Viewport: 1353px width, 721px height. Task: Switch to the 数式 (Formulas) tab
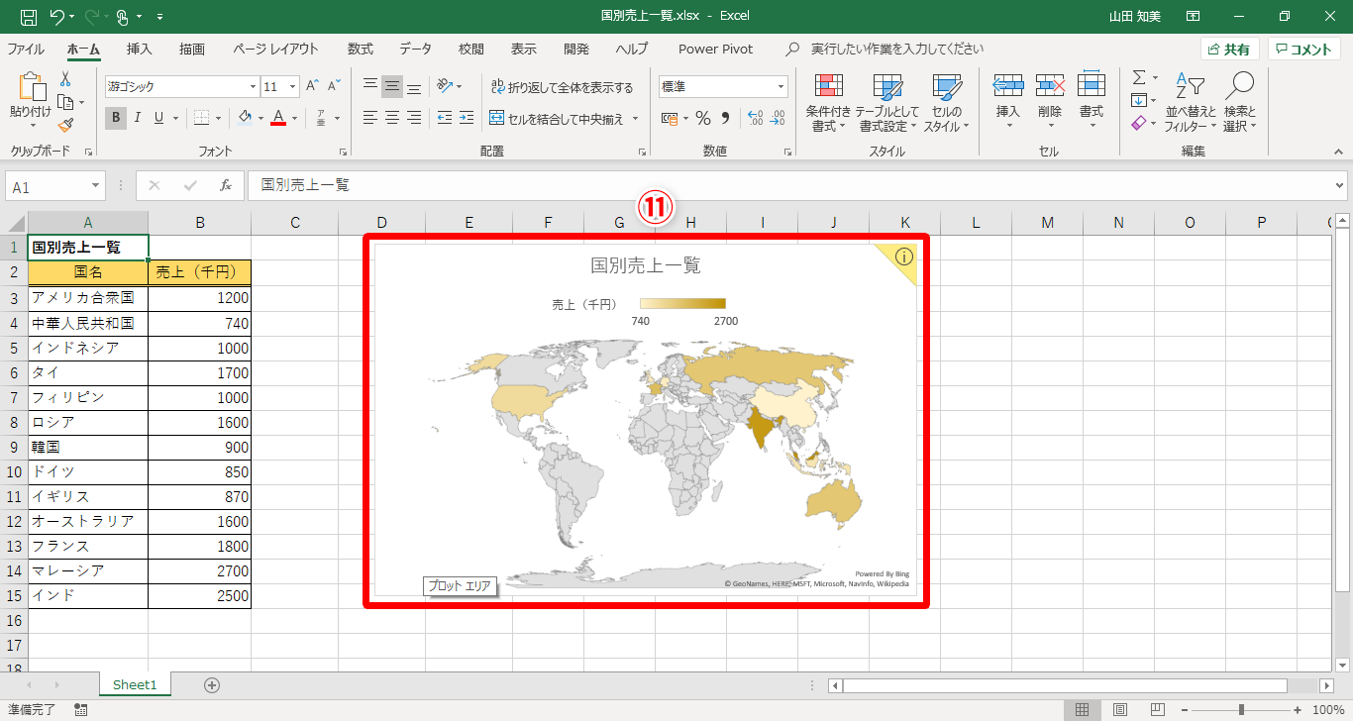coord(360,49)
